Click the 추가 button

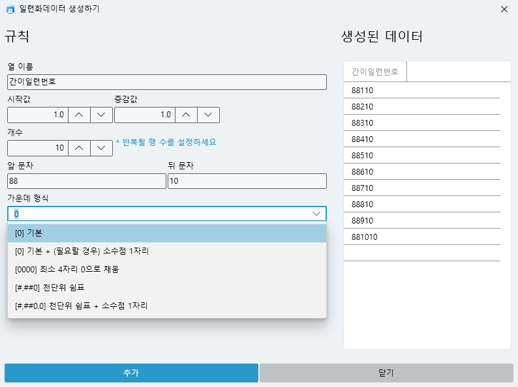click(x=131, y=373)
